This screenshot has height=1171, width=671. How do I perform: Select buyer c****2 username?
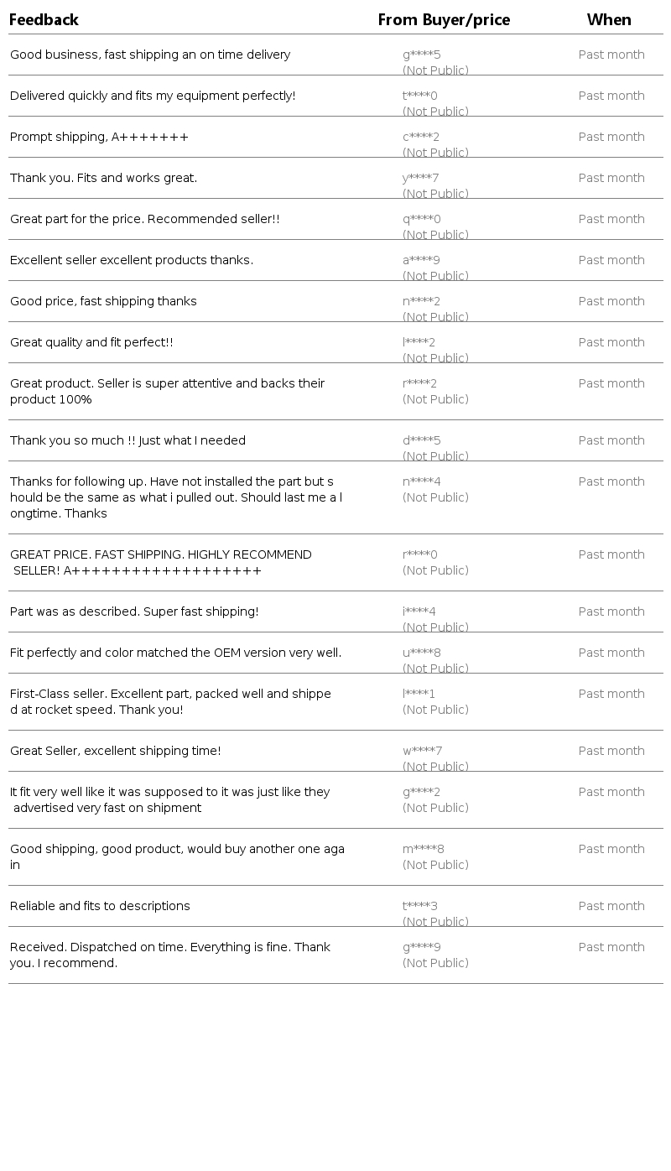tap(421, 138)
